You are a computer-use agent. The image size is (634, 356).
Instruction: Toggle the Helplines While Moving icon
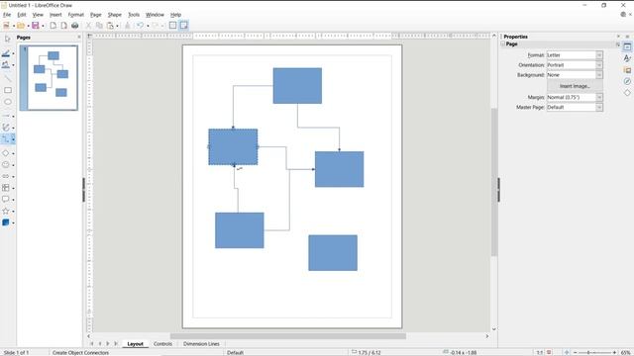184,26
